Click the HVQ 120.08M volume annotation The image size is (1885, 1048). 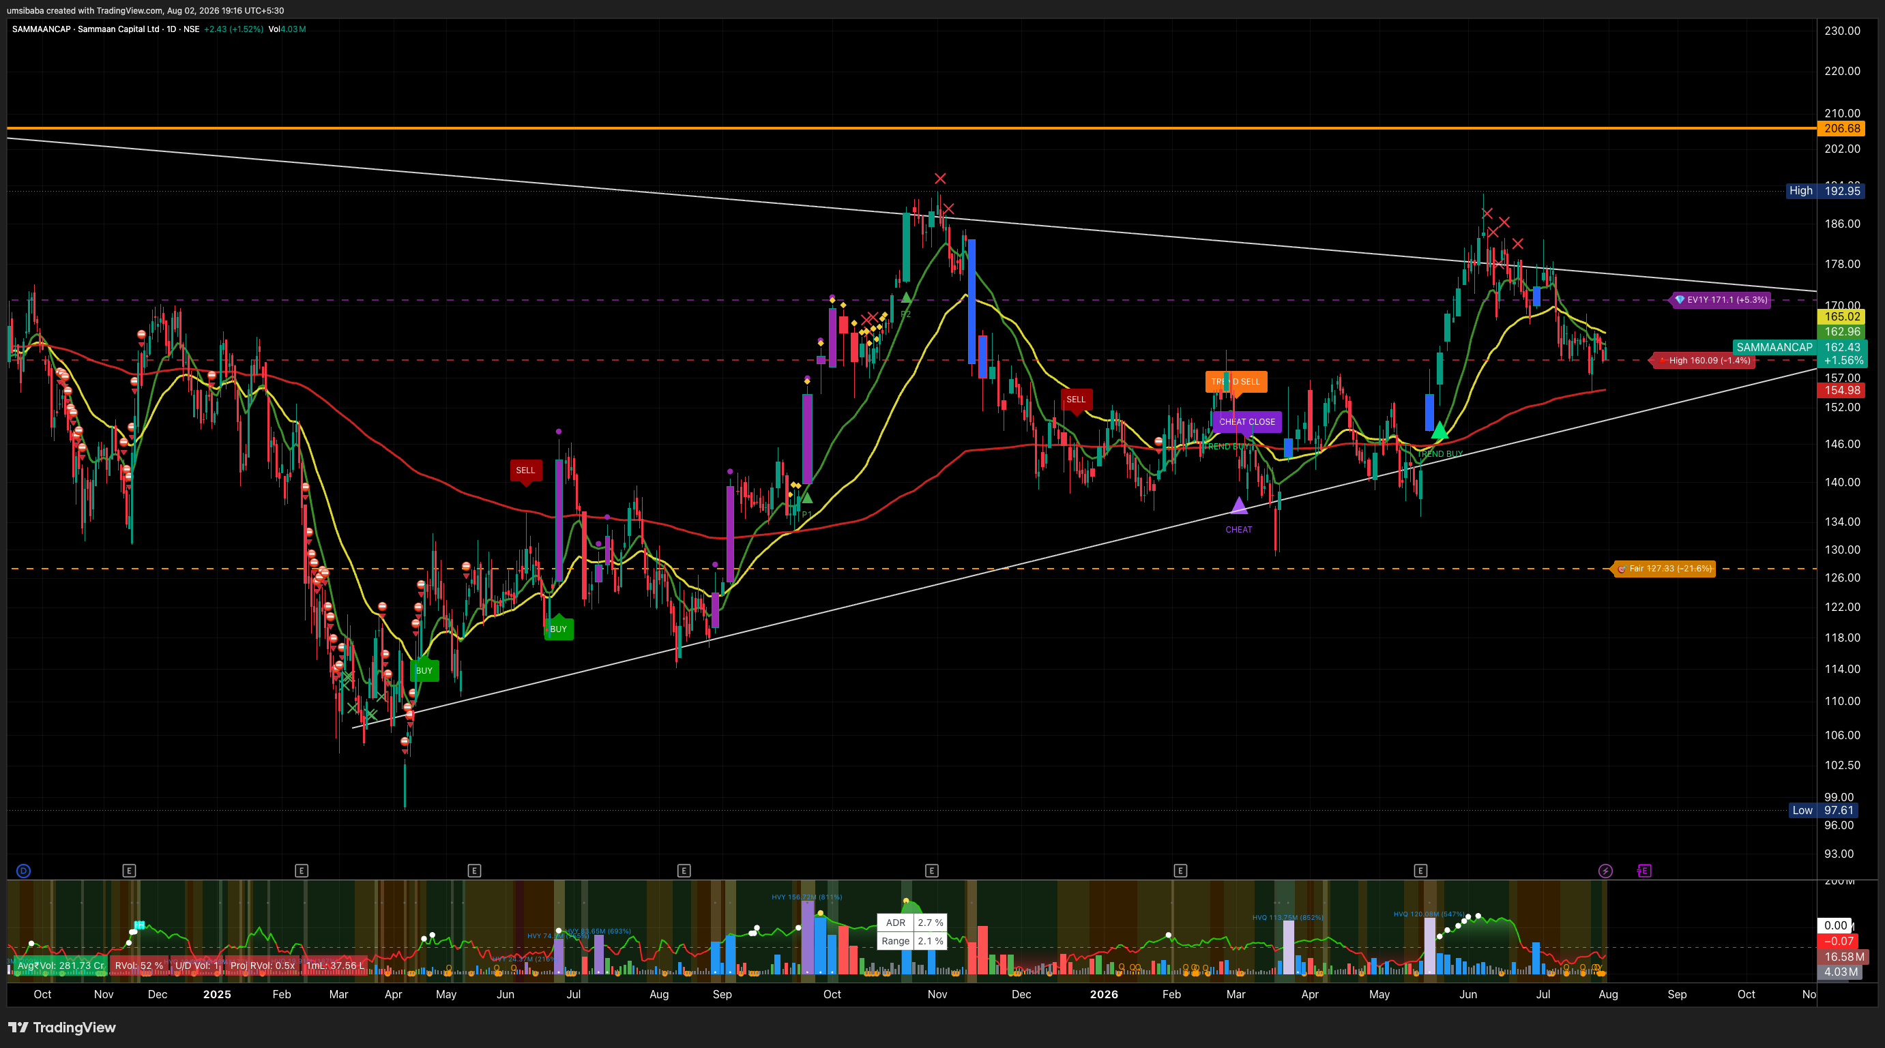(1429, 914)
